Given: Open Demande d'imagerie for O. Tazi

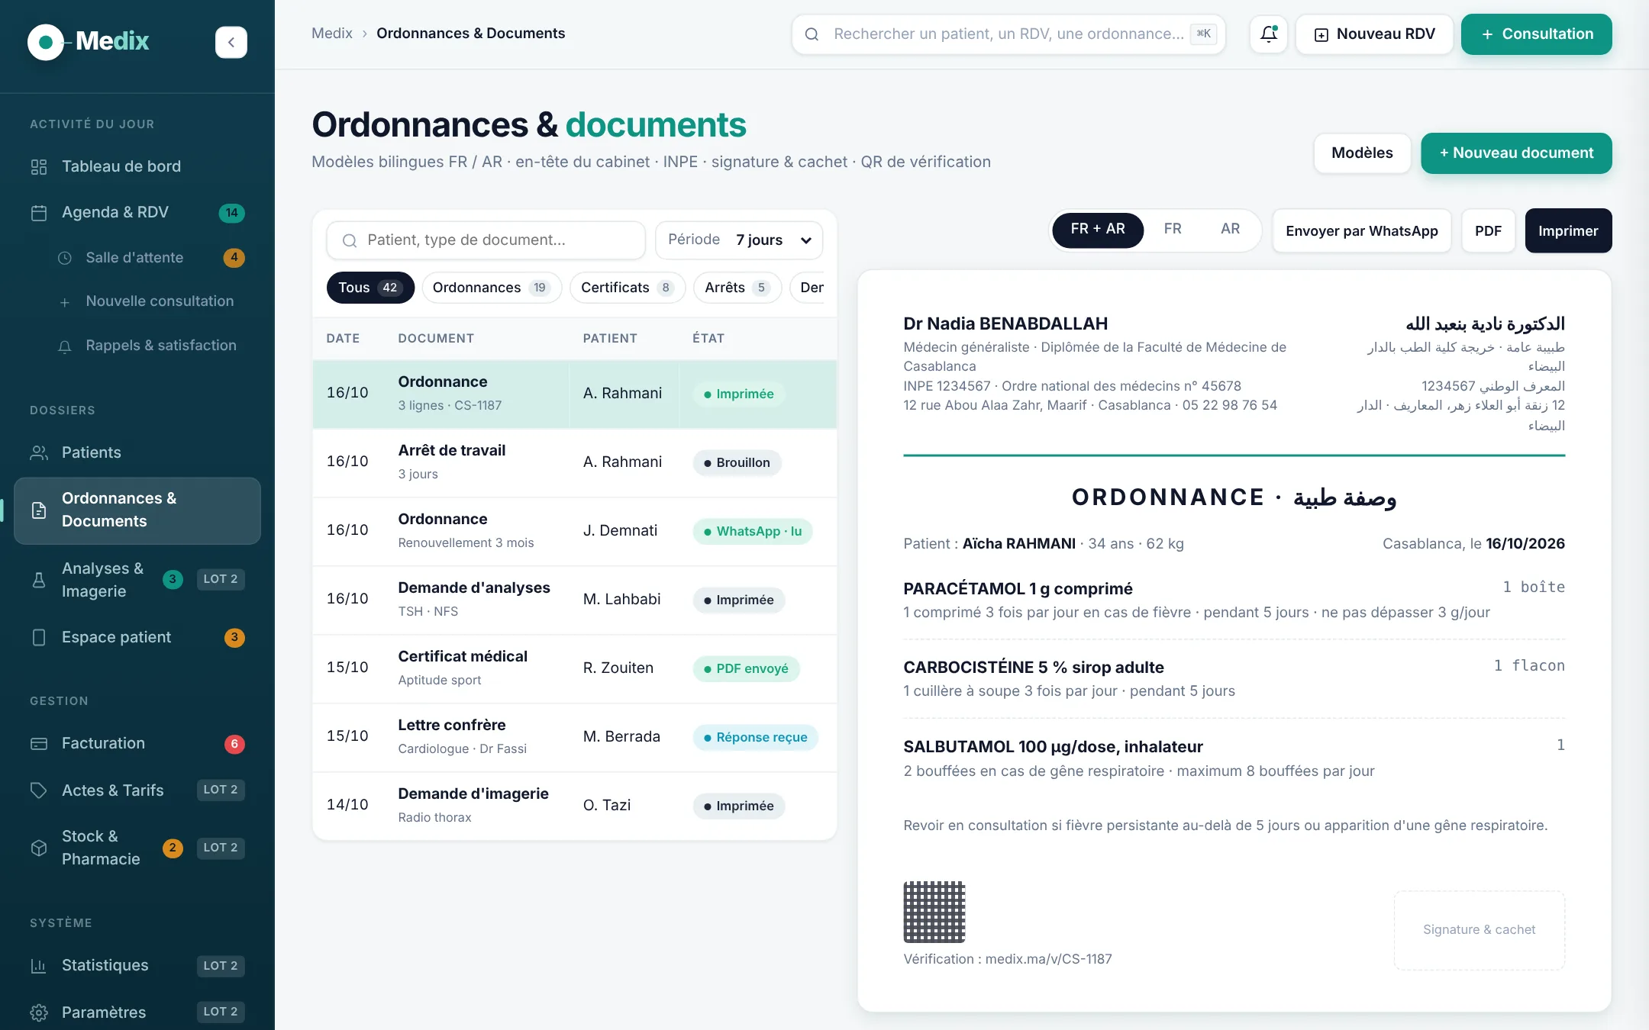Looking at the screenshot, I should tap(575, 806).
